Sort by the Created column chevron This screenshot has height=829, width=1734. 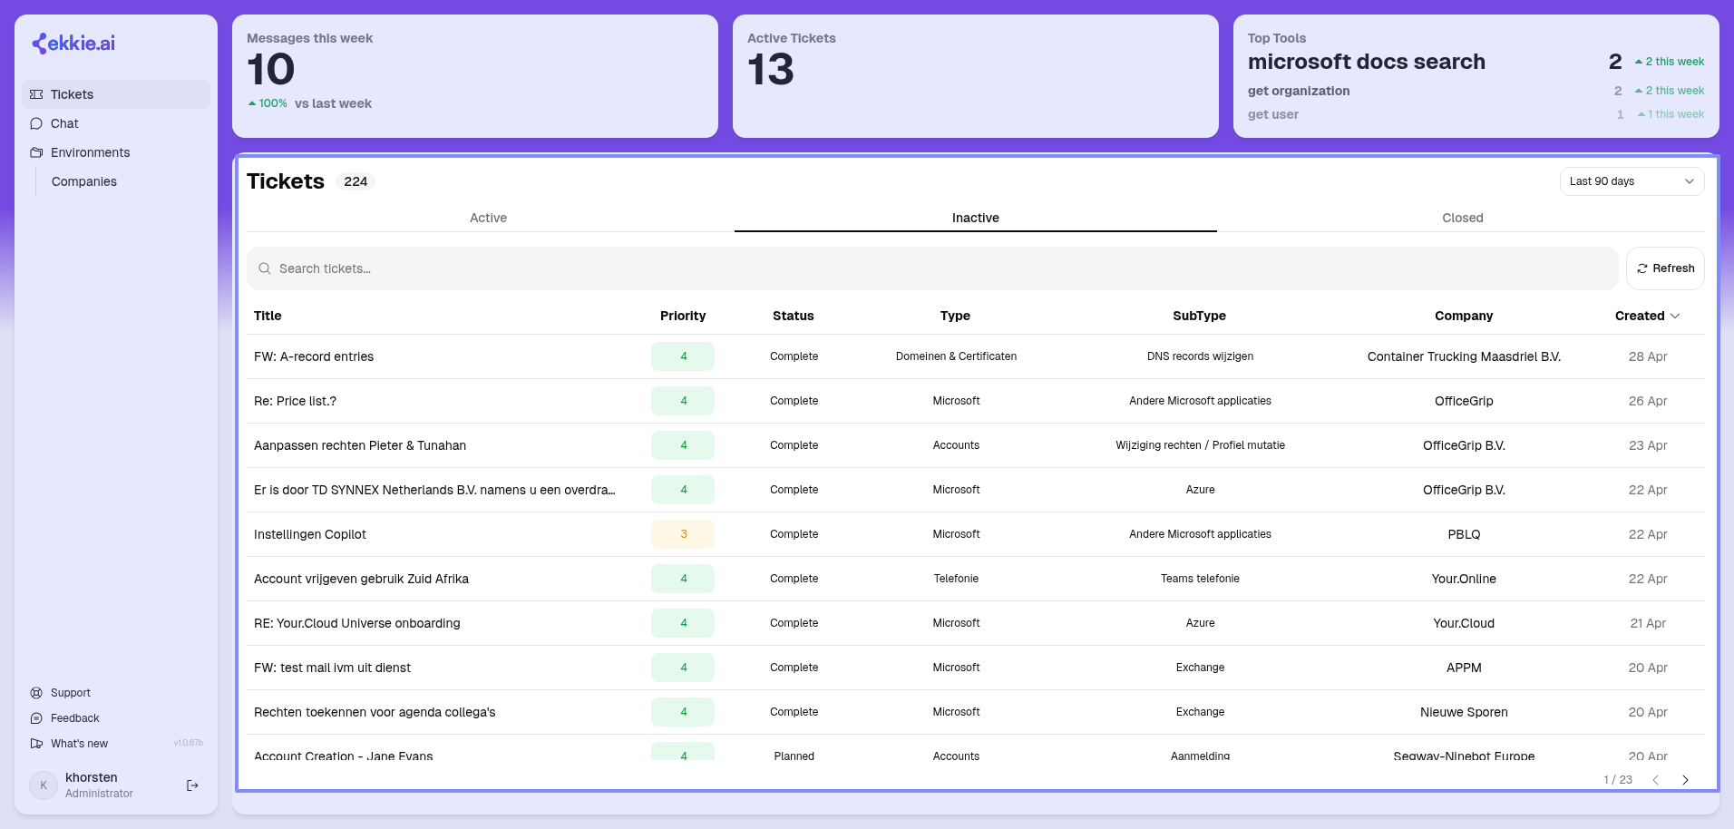[1675, 316]
